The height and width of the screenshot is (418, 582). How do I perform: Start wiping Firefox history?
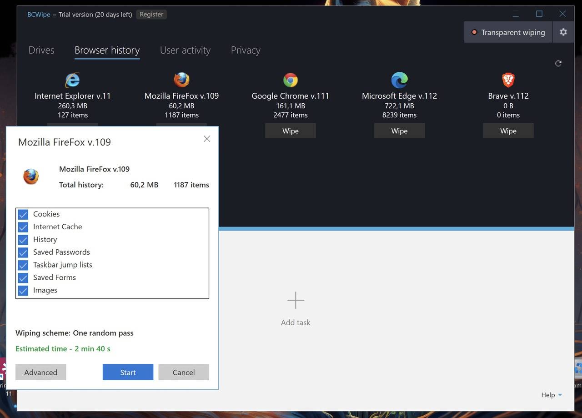point(128,372)
